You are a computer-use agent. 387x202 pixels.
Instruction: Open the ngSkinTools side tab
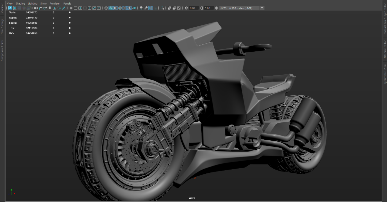pos(385,74)
